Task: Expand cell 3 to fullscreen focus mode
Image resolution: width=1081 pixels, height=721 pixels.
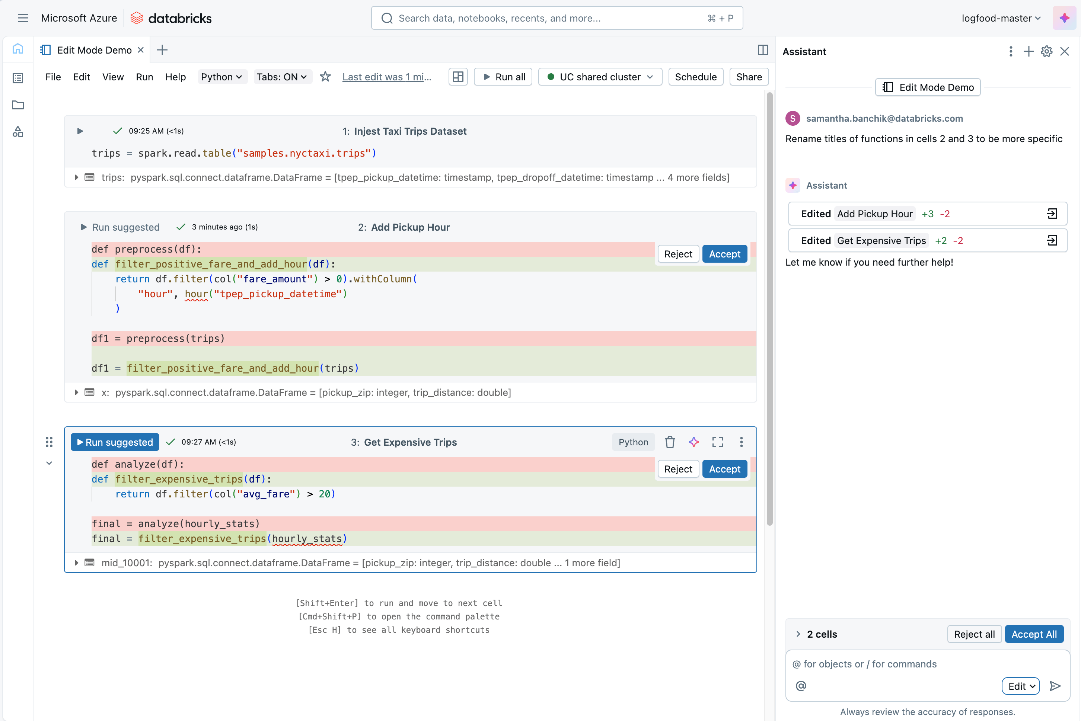Action: point(717,442)
